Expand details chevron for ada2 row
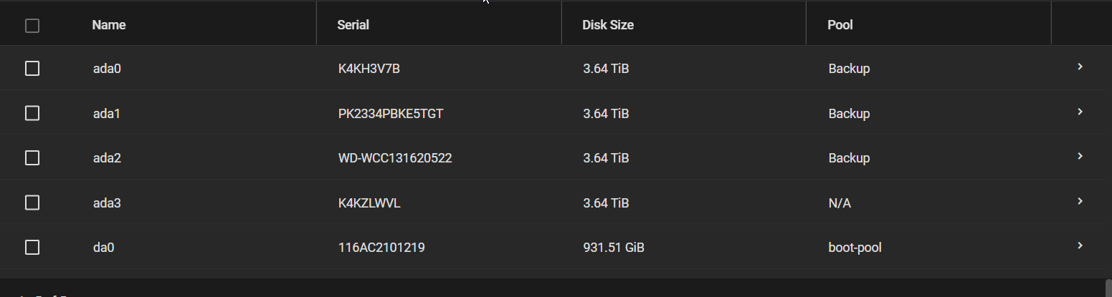This screenshot has width=1112, height=297. [x=1080, y=156]
